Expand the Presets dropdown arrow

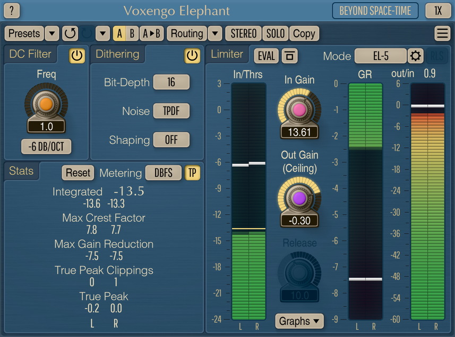tap(51, 33)
